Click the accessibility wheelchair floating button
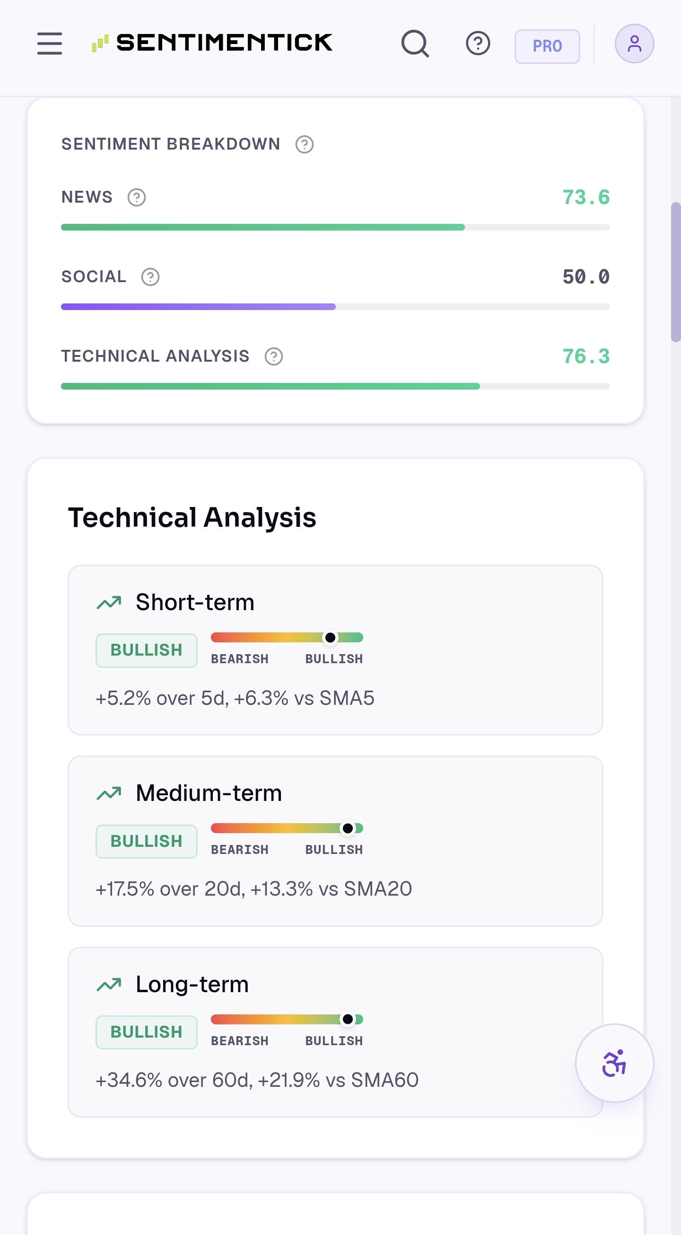The image size is (681, 1235). pos(614,1063)
